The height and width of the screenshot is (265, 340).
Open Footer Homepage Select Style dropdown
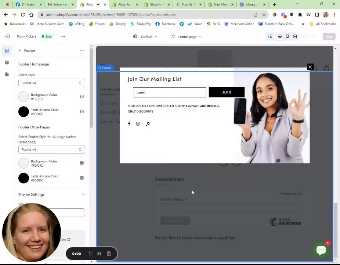(x=52, y=83)
